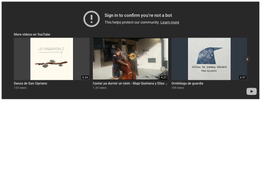Open Cantar pa durmir un ninín thumbnail

coord(130,59)
